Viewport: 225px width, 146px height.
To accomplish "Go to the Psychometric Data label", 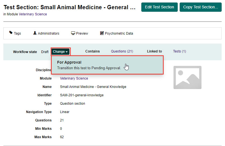I will tap(119, 33).
